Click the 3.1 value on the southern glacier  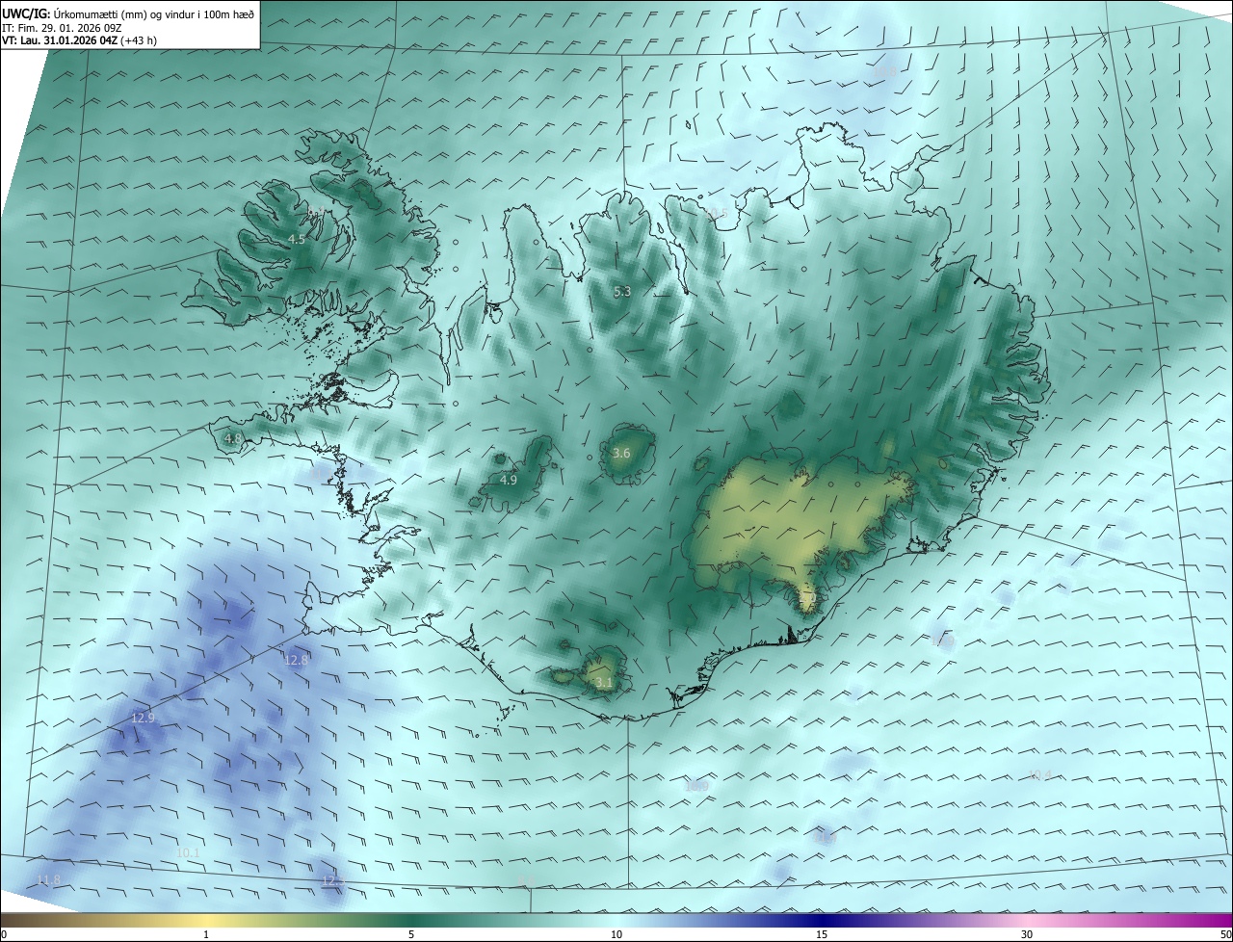[x=604, y=683]
